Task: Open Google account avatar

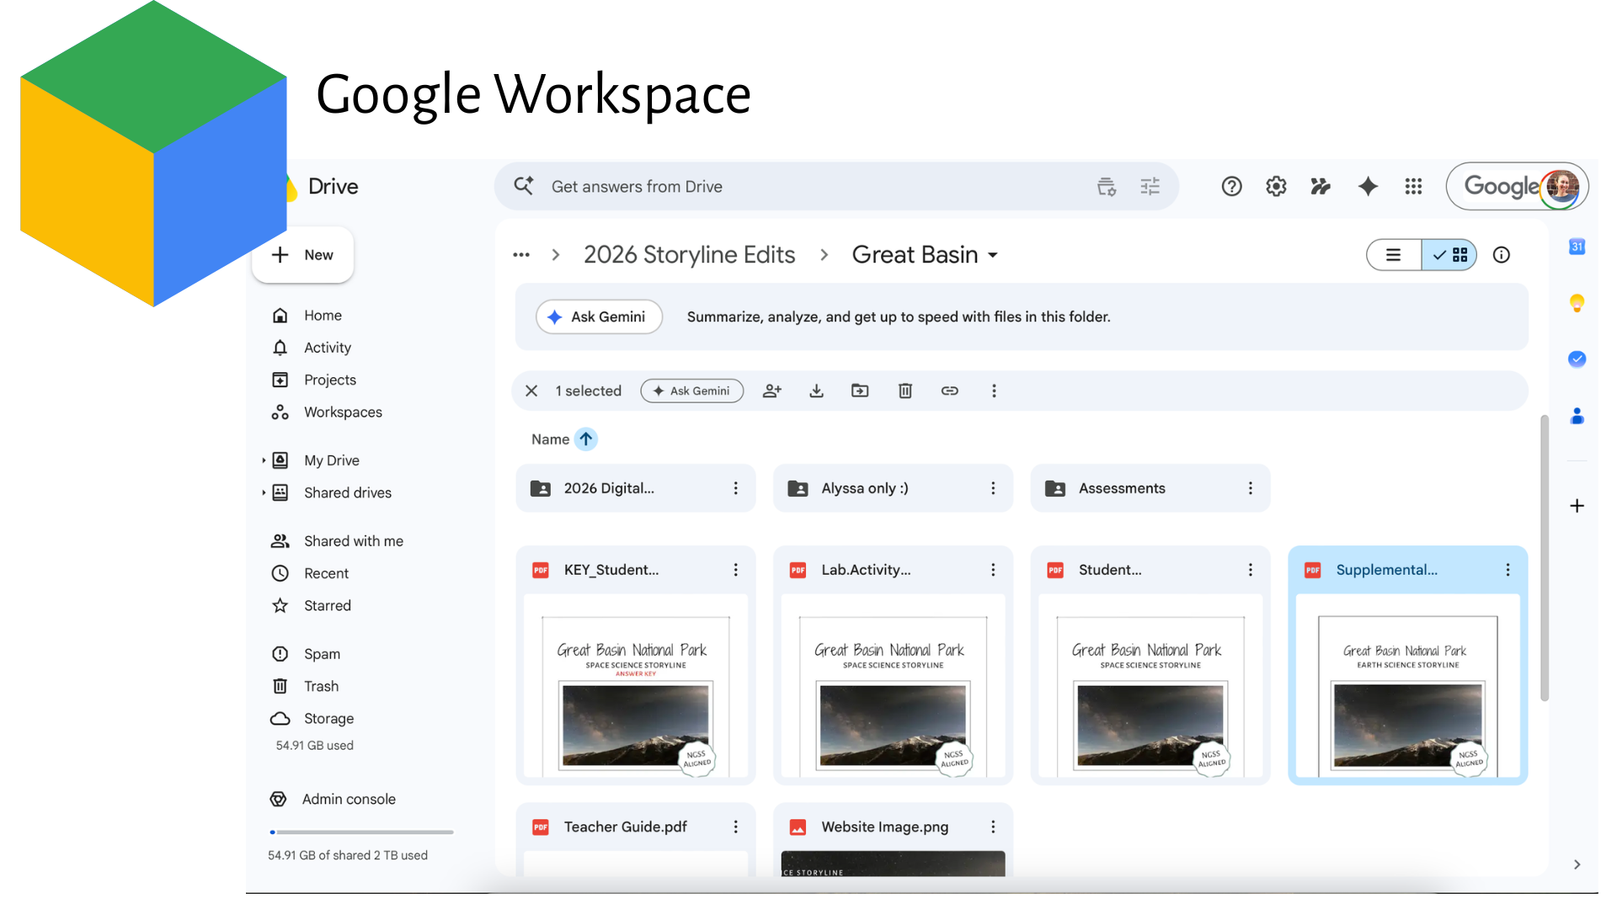Action: coord(1562,186)
